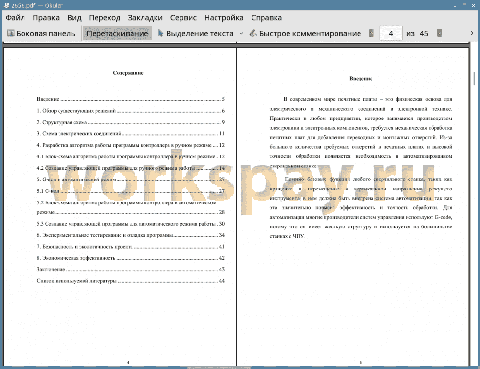Click the horizontal scrollbar handle at bottom
The image size is (480, 369).
pos(218,367)
